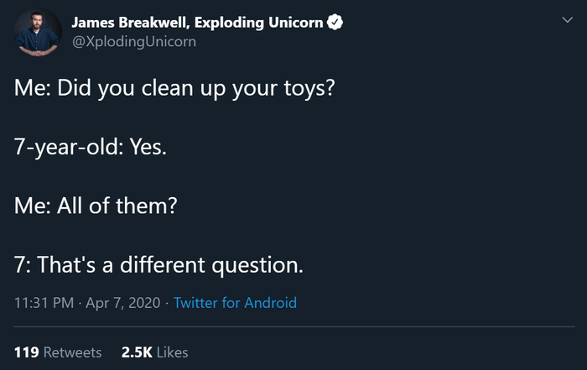Click the 119 retweet count number
The height and width of the screenshot is (370, 587).
27,352
